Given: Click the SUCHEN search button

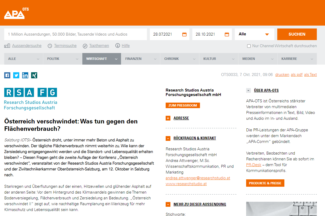Looking at the screenshot, I should [297, 34].
